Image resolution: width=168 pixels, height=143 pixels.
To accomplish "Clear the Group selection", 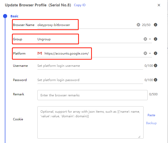I will tap(145, 39).
